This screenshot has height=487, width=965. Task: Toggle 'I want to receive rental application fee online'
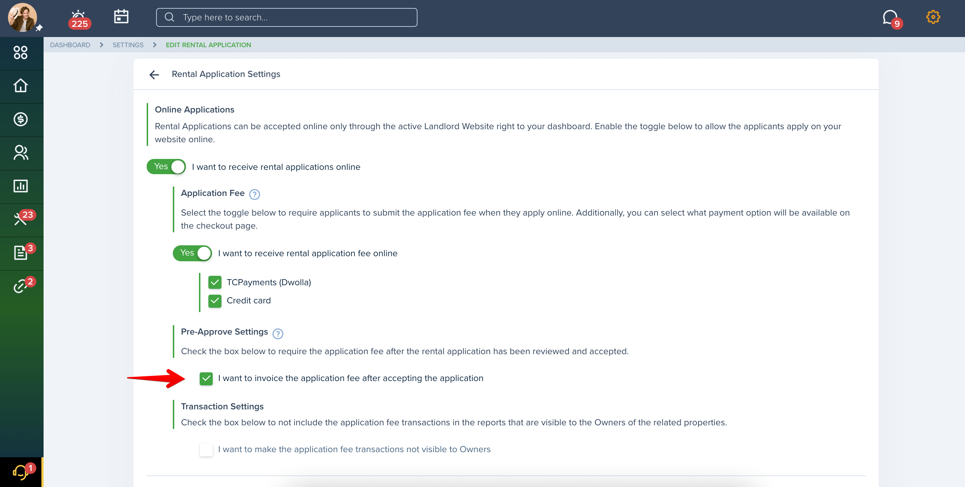(x=192, y=253)
